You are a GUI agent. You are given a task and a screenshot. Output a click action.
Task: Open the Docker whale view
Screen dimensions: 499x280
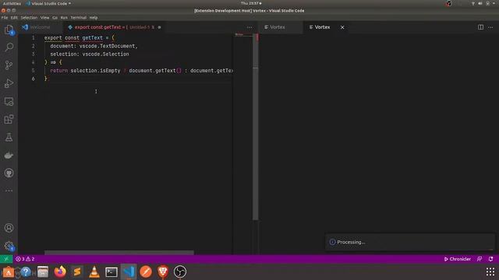coord(9,156)
